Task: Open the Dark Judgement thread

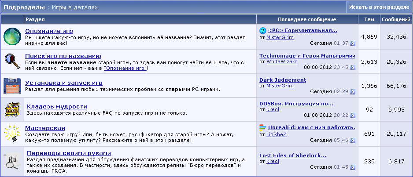Action: tap(283, 80)
